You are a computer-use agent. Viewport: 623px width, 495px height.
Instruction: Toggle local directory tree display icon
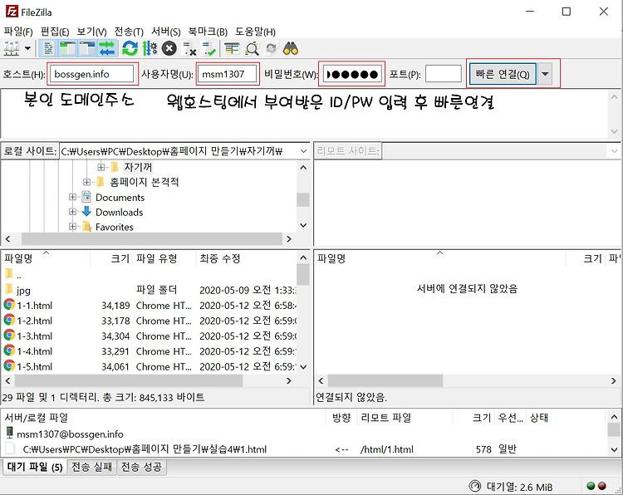click(67, 48)
